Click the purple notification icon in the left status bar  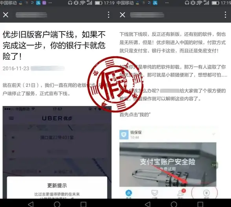(x=44, y=3)
